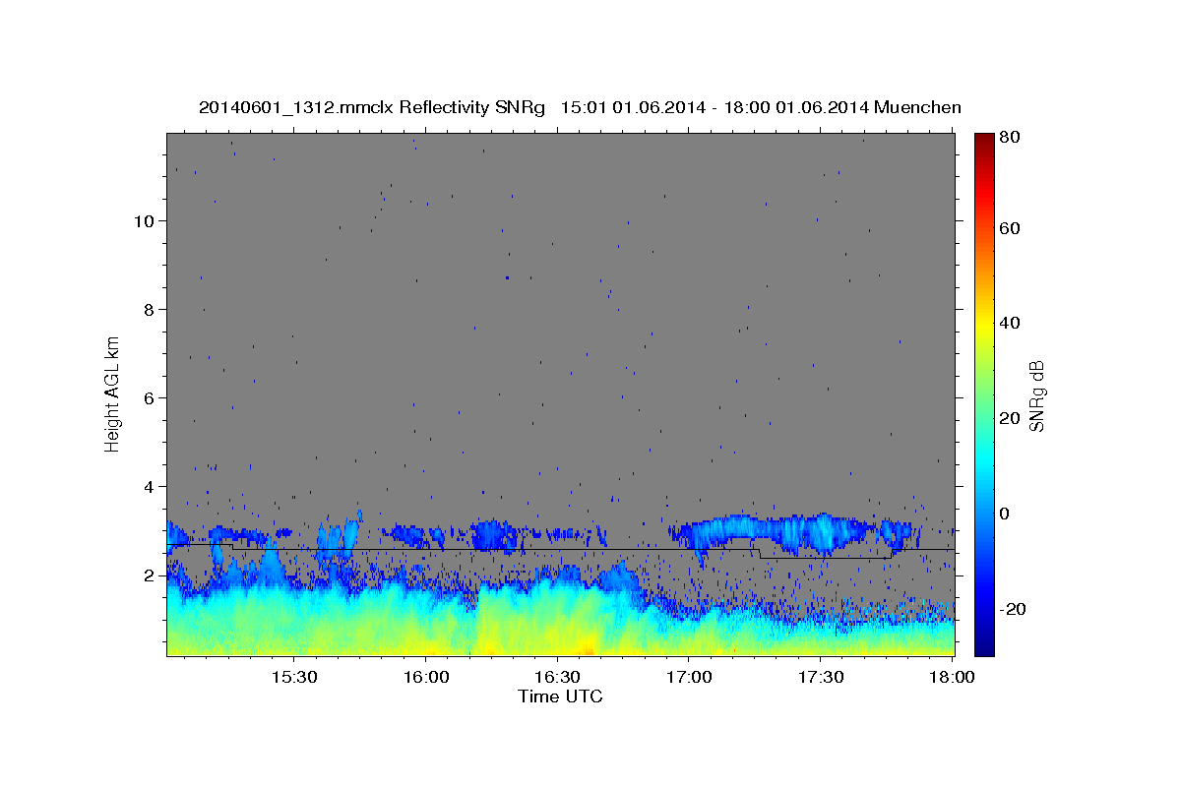Click the 17:30 time tick label
Image resolution: width=1181 pixels, height=787 pixels.
821,678
